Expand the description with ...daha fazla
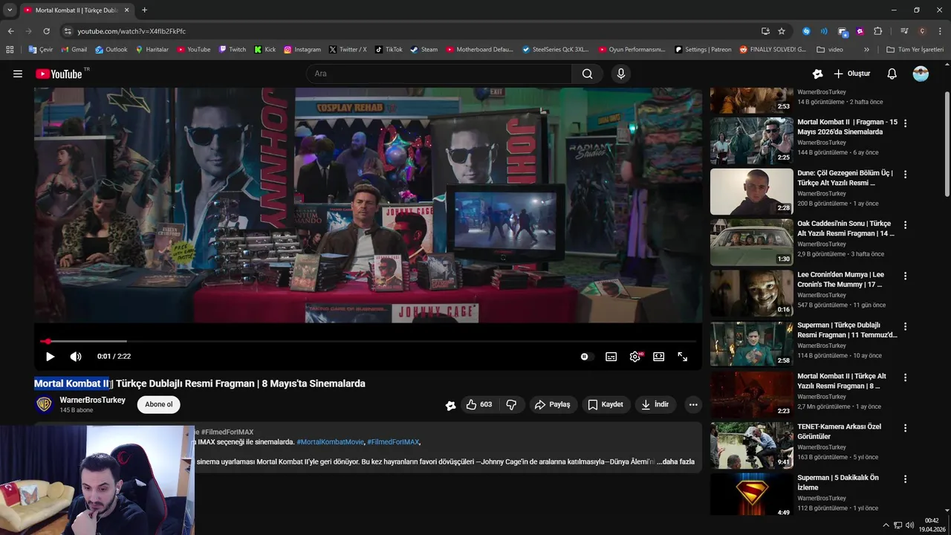 point(675,461)
